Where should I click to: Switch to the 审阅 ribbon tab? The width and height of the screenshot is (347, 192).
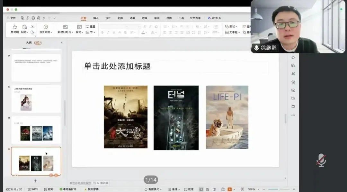157,18
